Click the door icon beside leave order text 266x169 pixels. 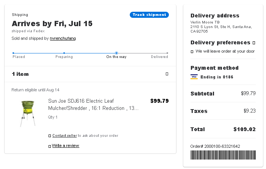tap(192, 52)
